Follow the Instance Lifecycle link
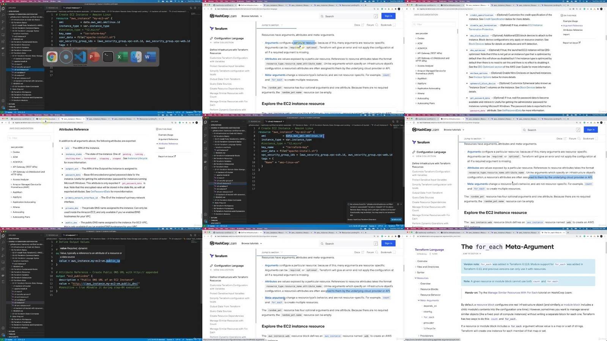 pyautogui.click(x=137, y=158)
